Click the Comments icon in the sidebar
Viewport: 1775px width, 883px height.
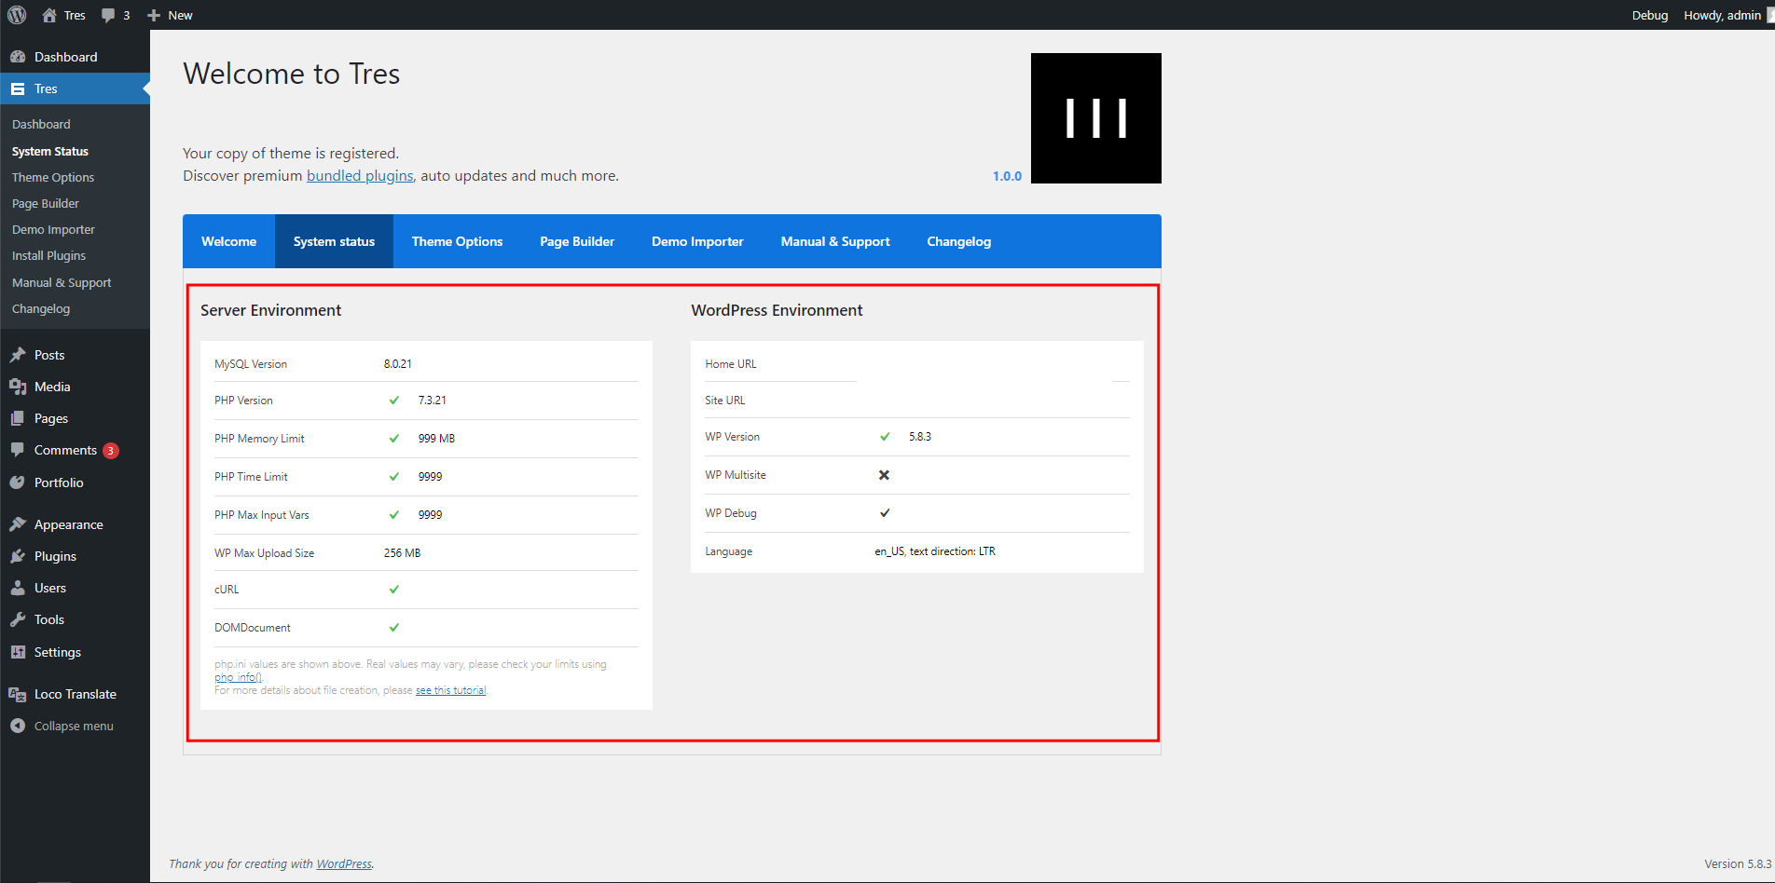18,450
